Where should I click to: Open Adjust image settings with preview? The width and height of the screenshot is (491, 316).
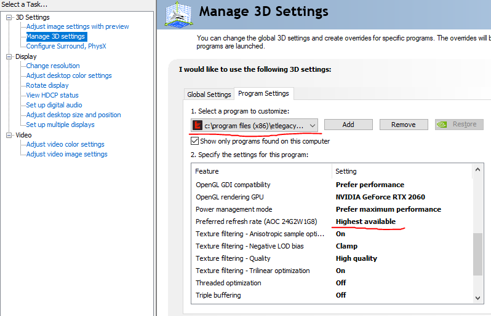coord(78,26)
